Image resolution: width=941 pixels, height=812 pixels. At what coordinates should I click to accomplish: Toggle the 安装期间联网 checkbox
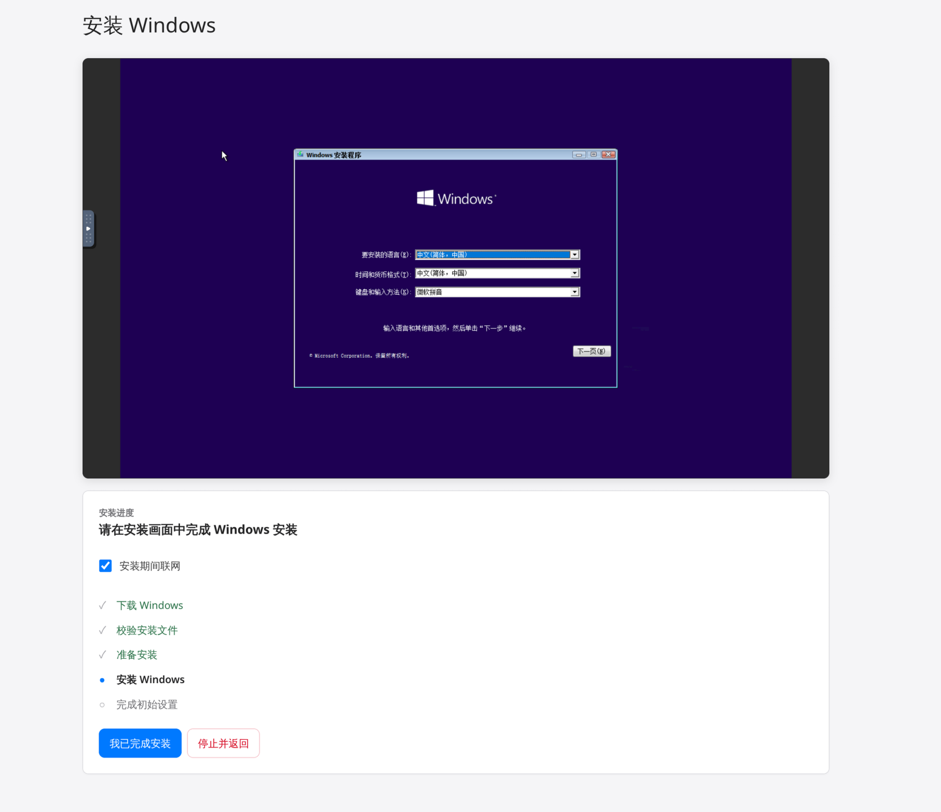(x=106, y=566)
